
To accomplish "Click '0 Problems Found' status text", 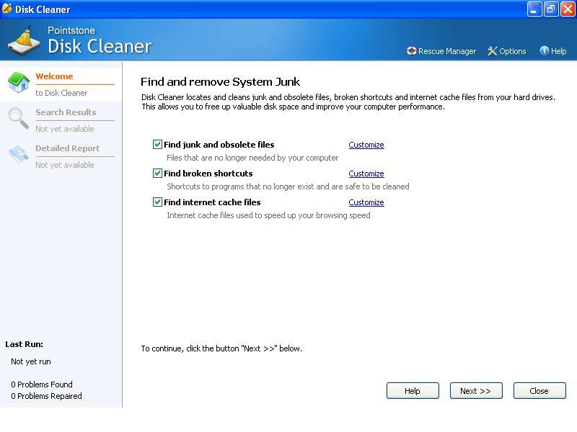I will (42, 384).
